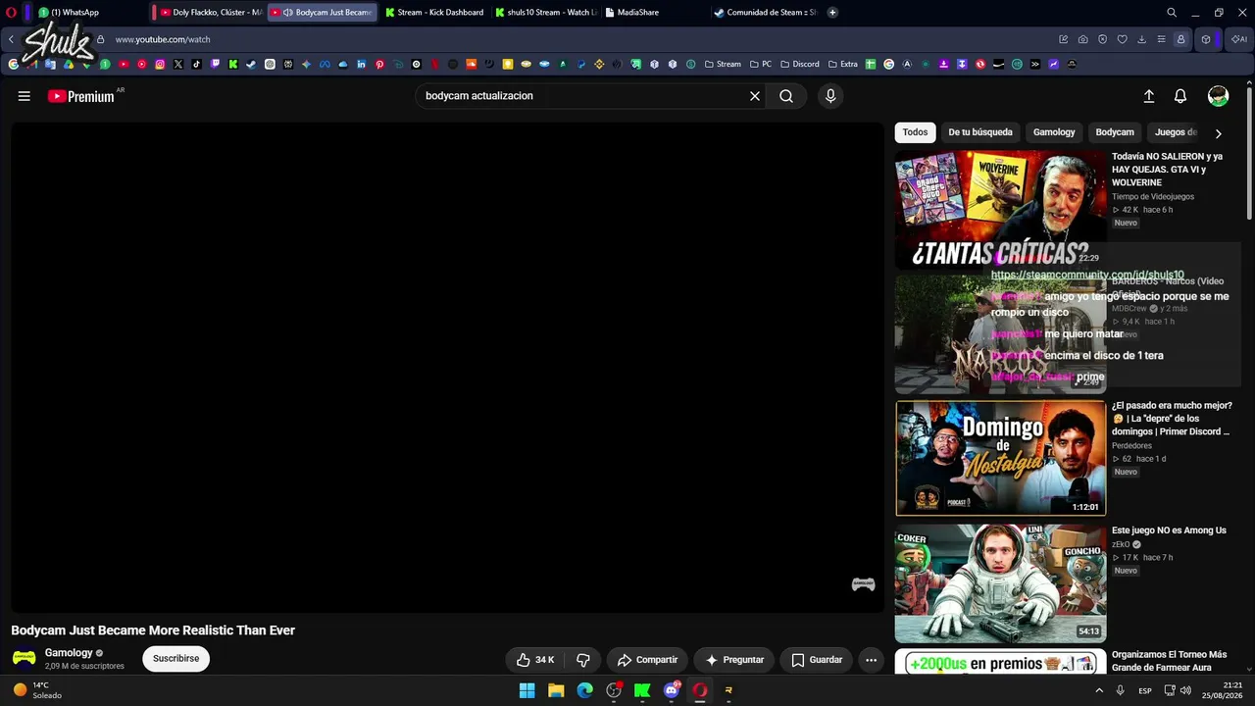
Task: Clear the search query with the X icon
Action: pyautogui.click(x=755, y=96)
